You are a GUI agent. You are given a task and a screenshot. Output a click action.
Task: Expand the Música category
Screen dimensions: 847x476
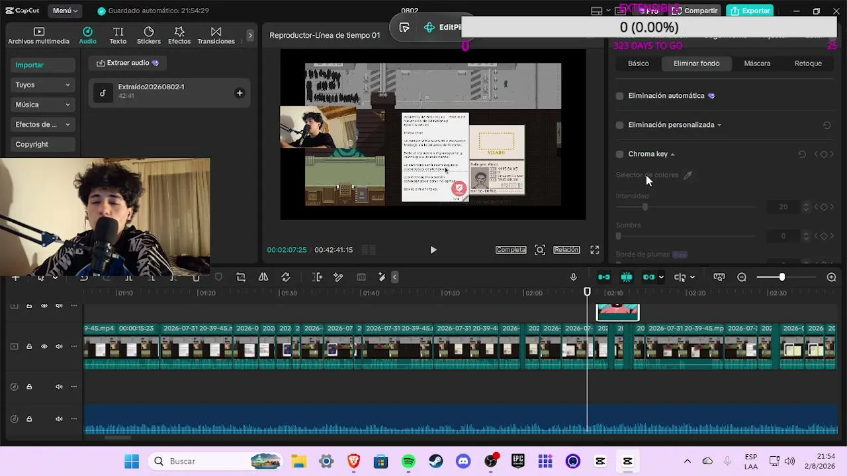43,104
